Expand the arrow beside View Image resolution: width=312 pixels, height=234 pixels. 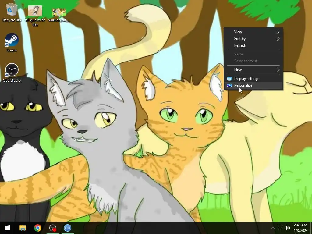[278, 32]
